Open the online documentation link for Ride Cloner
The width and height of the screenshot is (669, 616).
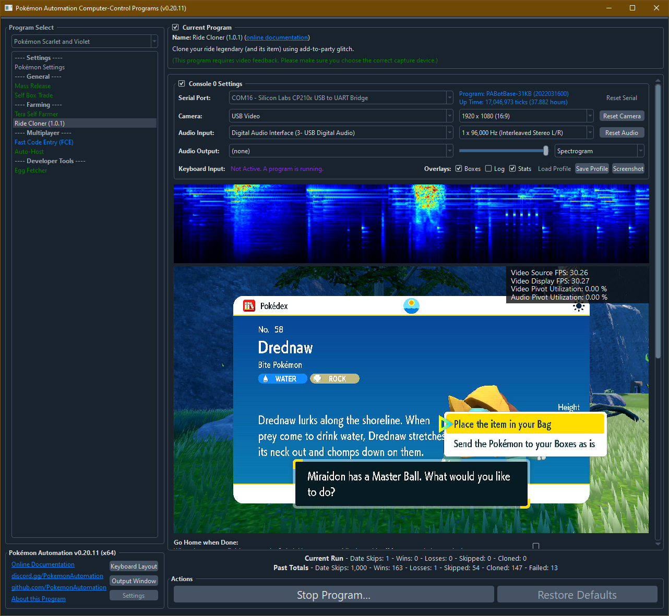277,38
